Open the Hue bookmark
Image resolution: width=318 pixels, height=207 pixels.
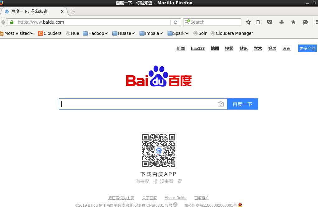[72, 33]
